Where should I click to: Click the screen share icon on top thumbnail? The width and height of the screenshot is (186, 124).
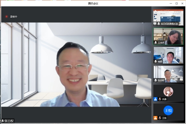coord(155,23)
